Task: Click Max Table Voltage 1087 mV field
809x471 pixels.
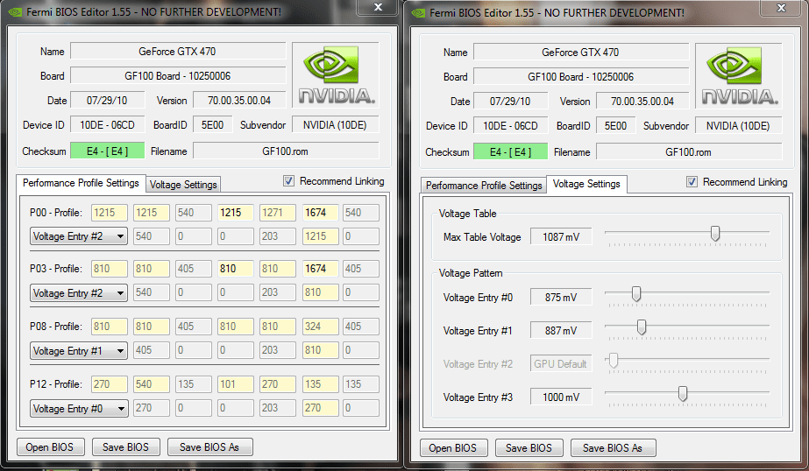Action: (561, 237)
